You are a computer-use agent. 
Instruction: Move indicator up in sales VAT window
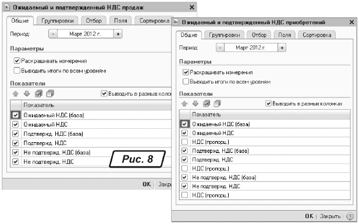16,93
